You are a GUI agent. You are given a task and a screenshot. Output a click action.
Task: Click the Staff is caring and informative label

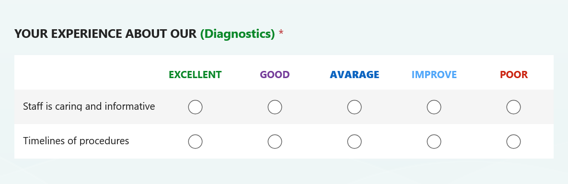[x=89, y=106]
